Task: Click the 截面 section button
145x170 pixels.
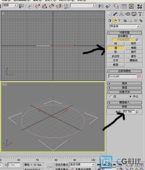Action: click(x=116, y=65)
